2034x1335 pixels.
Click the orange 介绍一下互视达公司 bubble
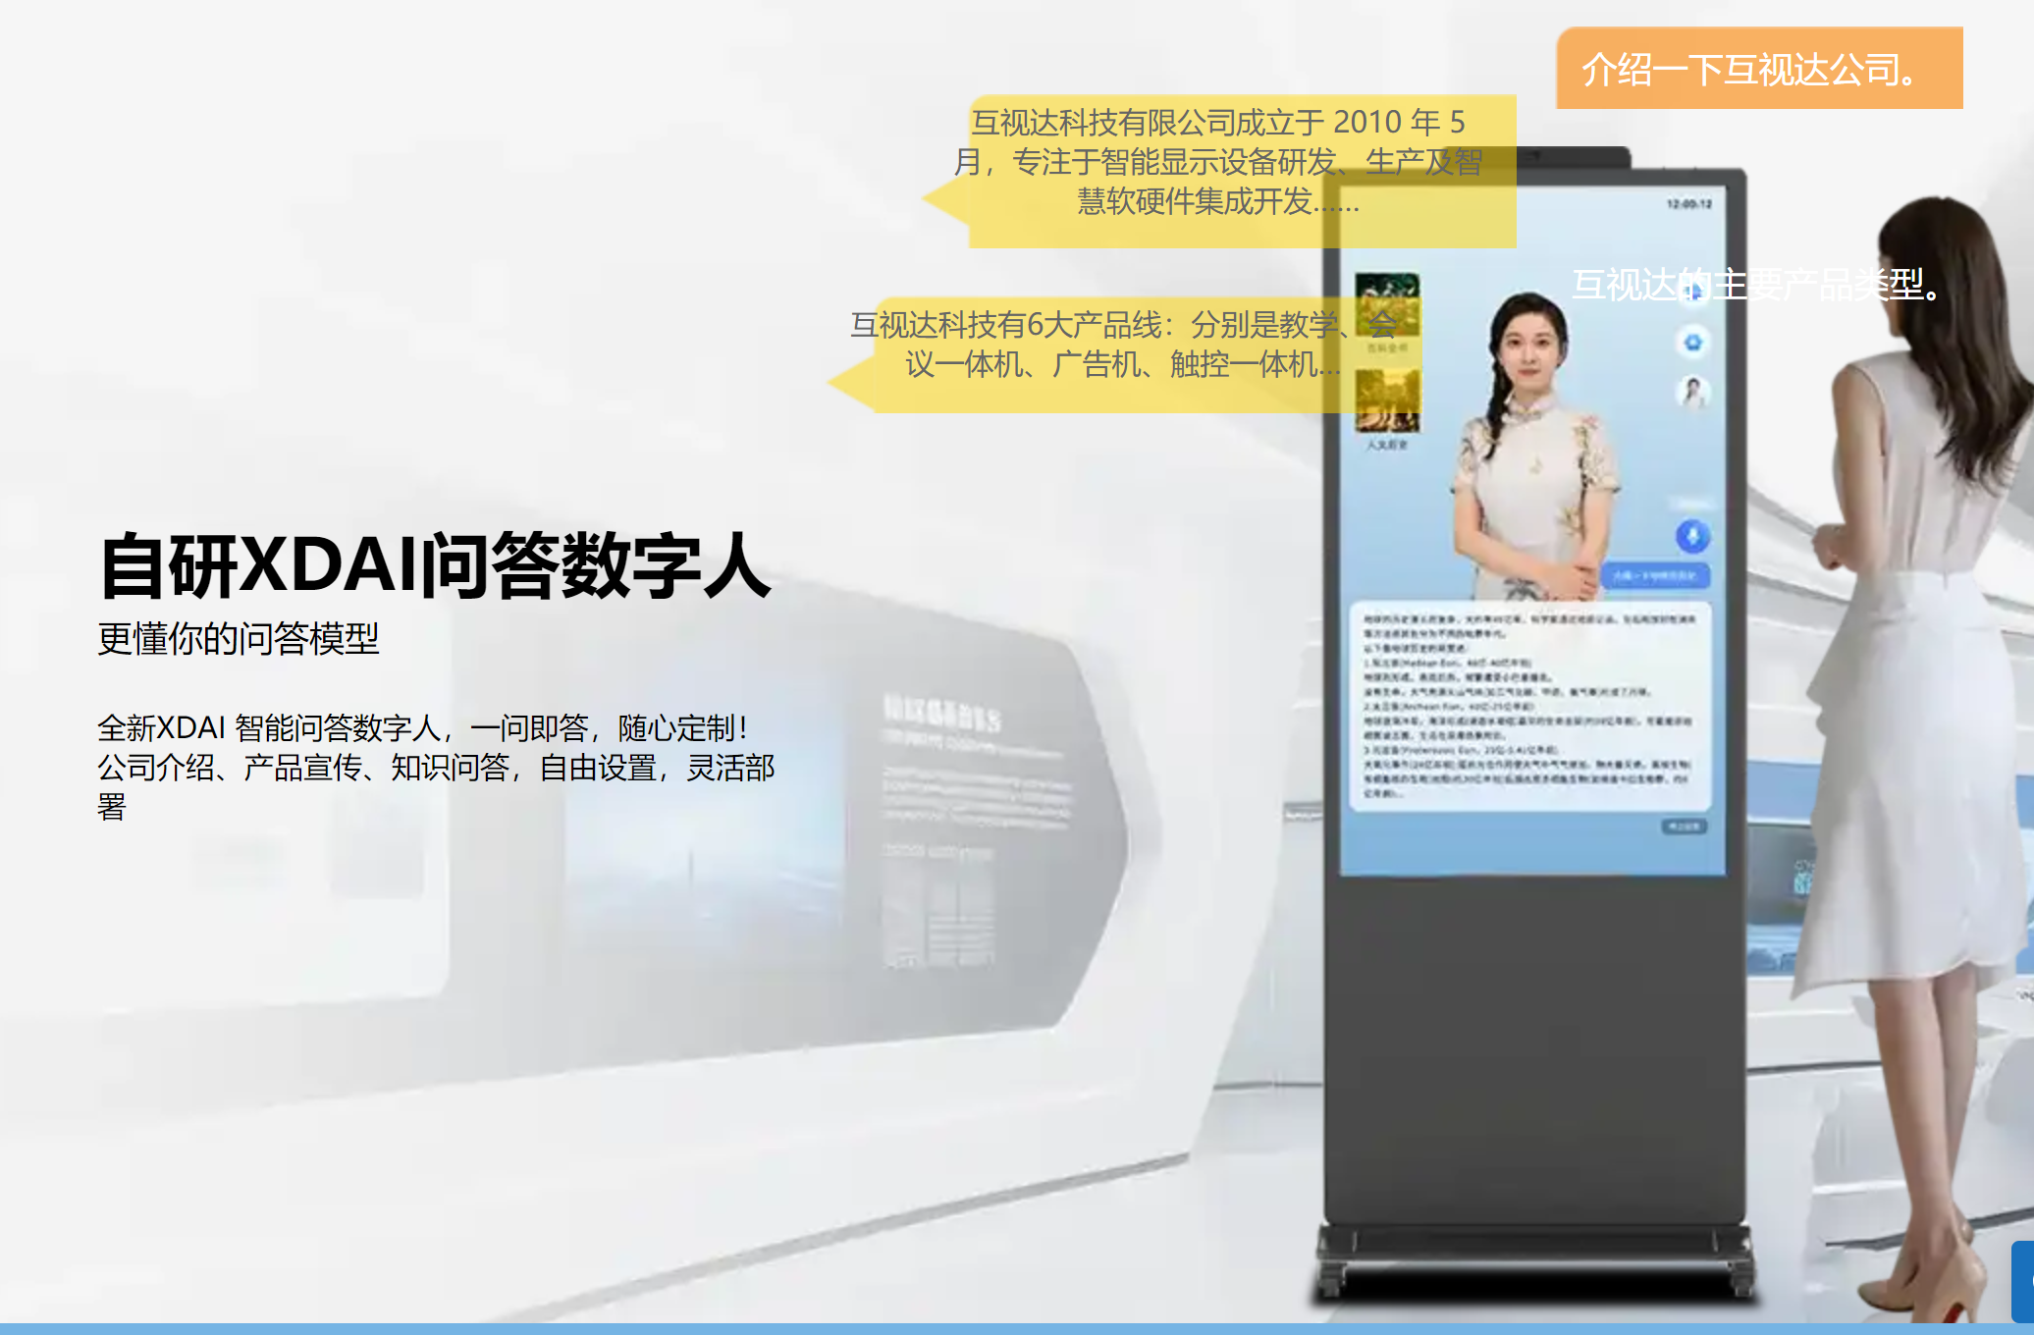[1758, 69]
